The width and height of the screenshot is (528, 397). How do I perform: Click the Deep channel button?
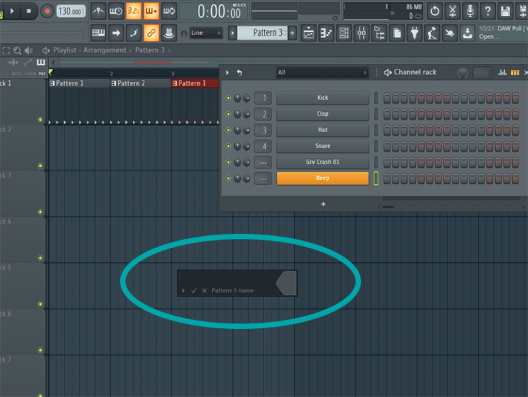322,178
